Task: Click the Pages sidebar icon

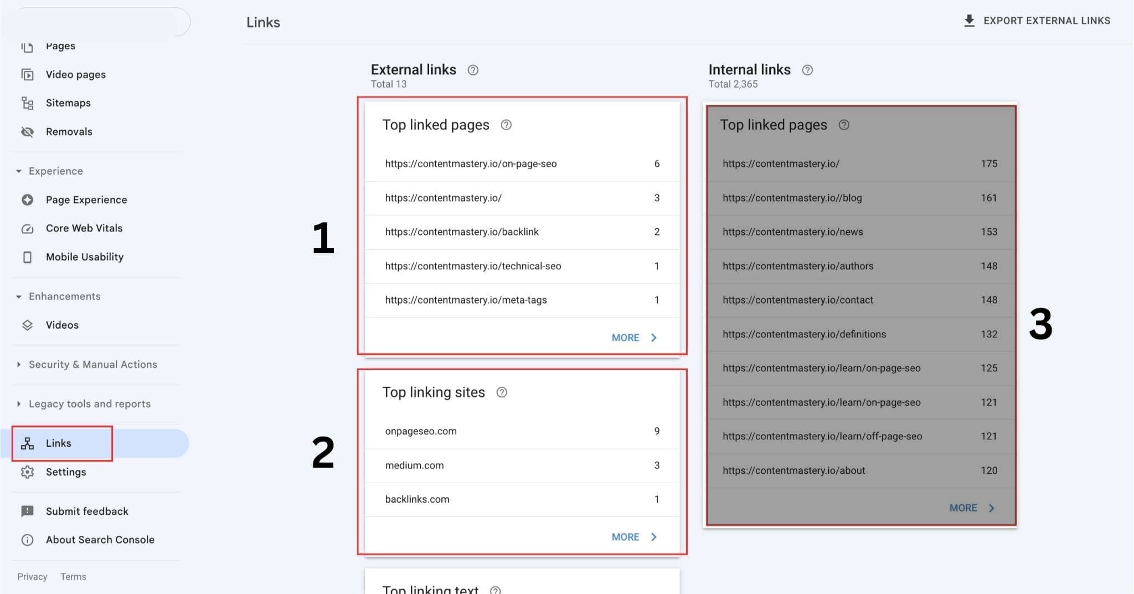Action: pos(27,47)
